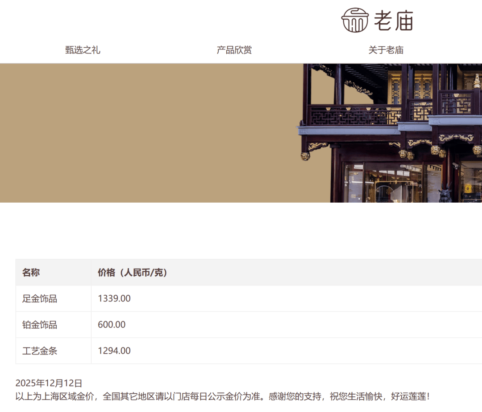Screen dimensions: 482x412
Task: Open the 关于老庙 navigation menu
Action: pos(386,50)
